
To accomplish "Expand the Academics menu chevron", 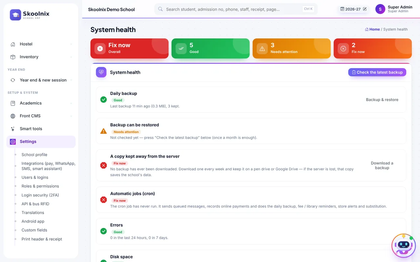I will coord(71,103).
